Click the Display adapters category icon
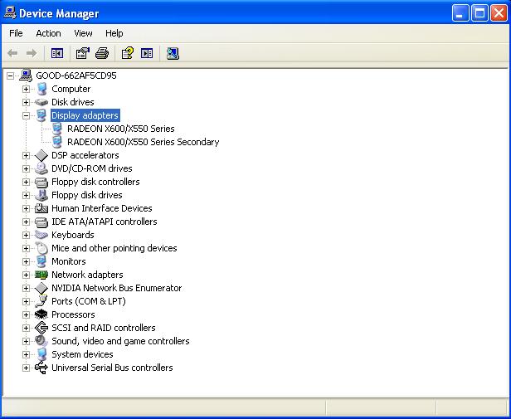The width and height of the screenshot is (511, 419). coord(41,115)
